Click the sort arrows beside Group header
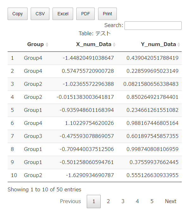The height and width of the screenshot is (212, 189). coord(47,44)
